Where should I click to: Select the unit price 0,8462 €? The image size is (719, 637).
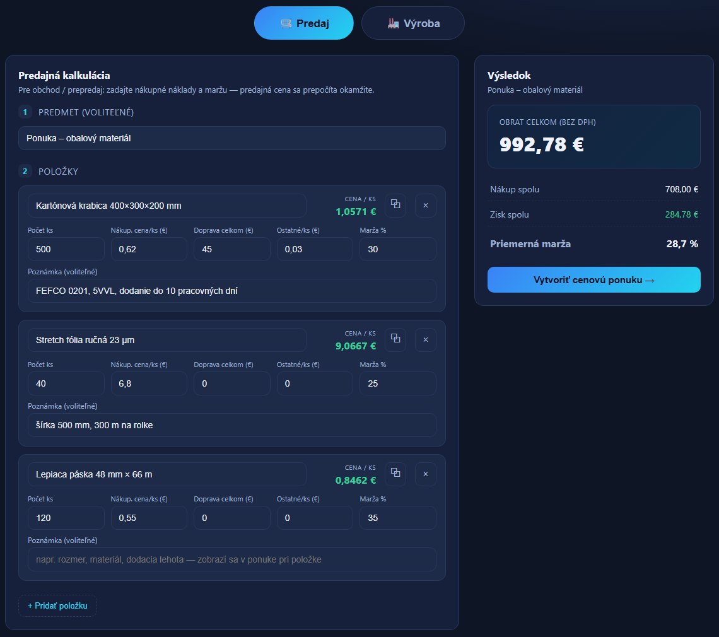355,481
